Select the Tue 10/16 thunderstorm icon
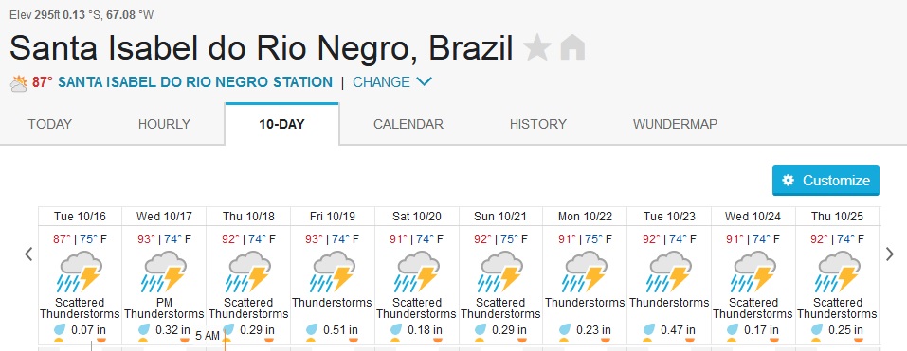 coord(80,272)
